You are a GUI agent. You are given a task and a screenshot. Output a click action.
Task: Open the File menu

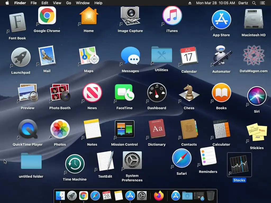click(34, 3)
